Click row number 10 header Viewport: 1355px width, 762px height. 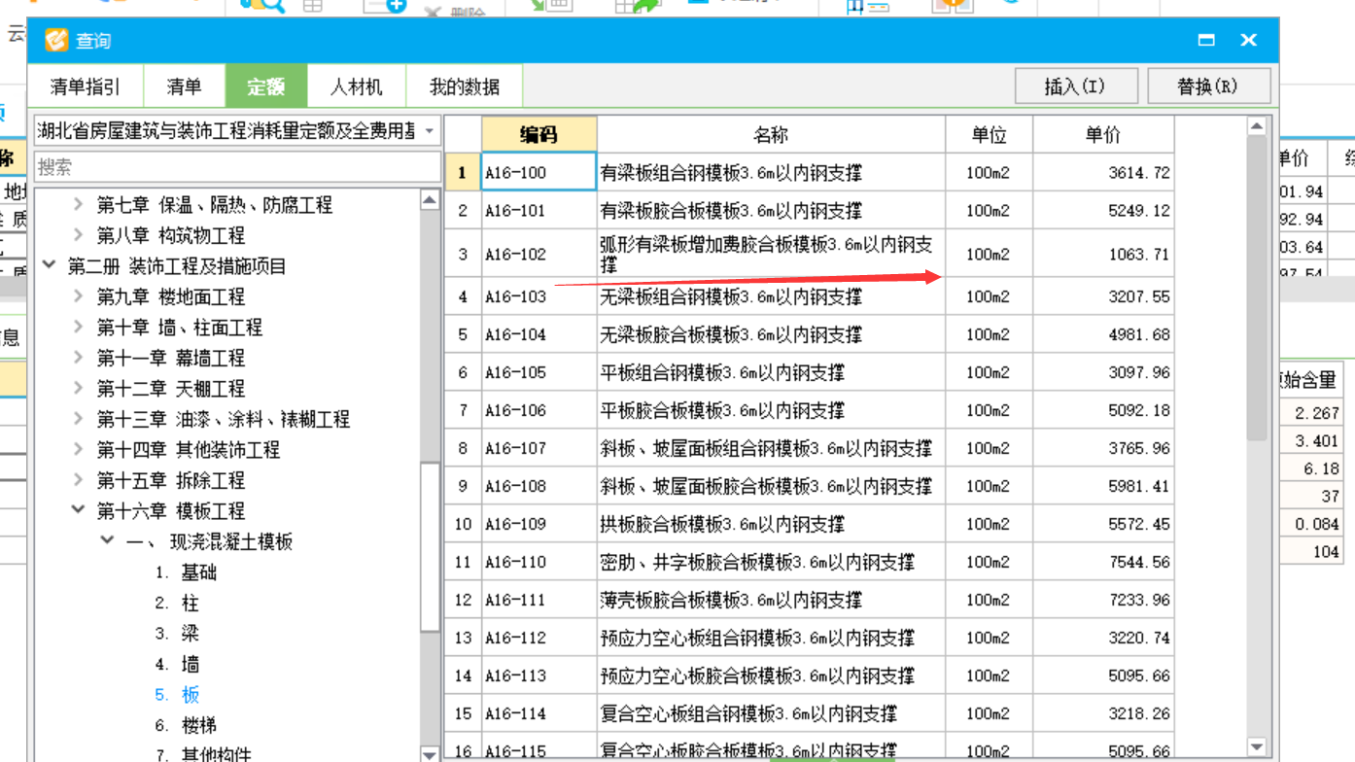463,524
